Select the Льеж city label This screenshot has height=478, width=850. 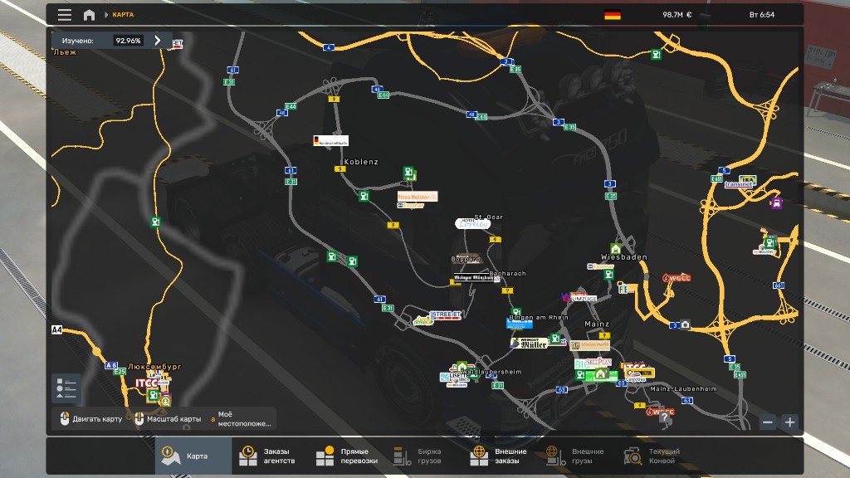point(65,52)
